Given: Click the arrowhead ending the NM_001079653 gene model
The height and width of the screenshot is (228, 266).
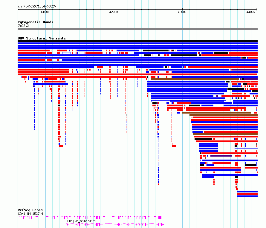Looking at the screenshot, I should pyautogui.click(x=163, y=225).
